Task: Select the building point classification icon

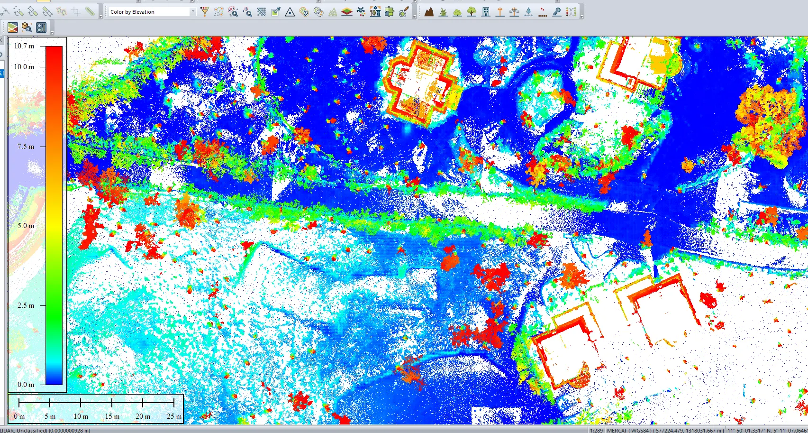Action: point(486,12)
